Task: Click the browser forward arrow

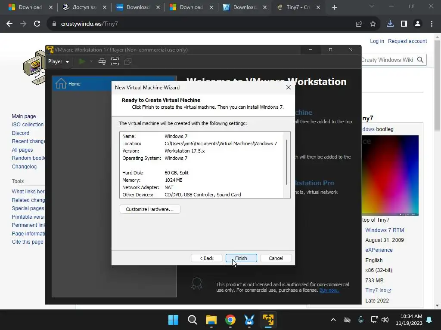Action: pos(23,24)
